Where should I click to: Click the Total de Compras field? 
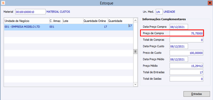point(186,40)
